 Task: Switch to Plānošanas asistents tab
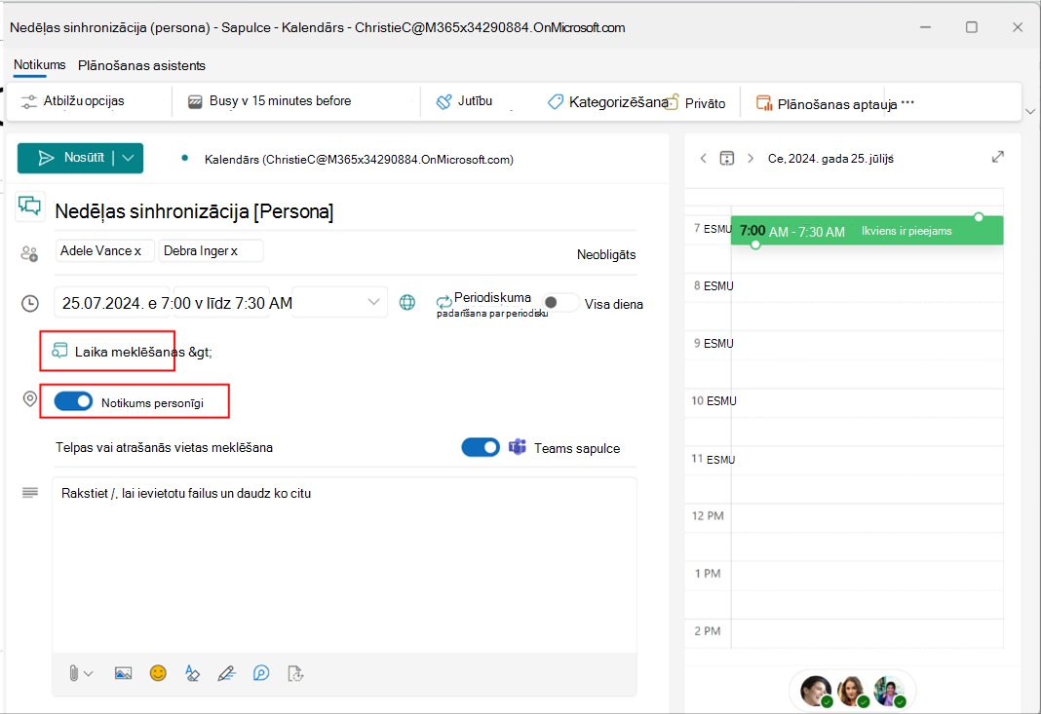tap(141, 65)
